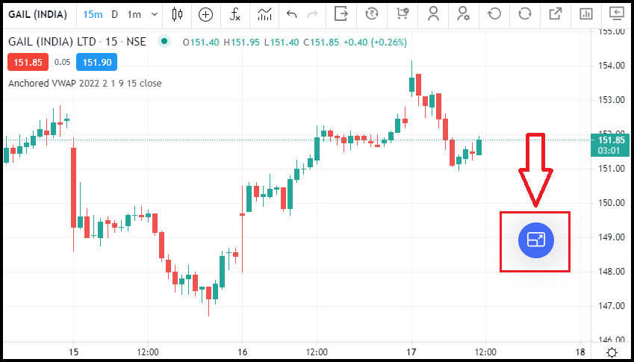Open the fx indicators menu
This screenshot has height=362, width=634.
[x=235, y=15]
